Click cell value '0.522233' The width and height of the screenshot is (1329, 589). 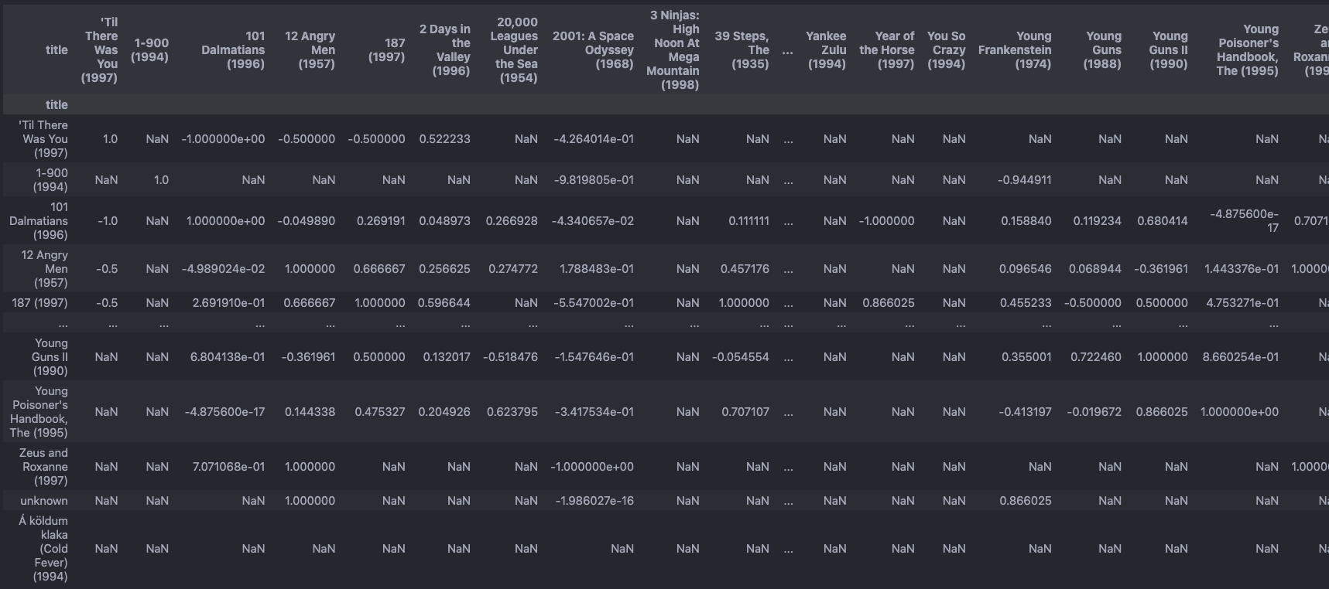pyautogui.click(x=444, y=139)
